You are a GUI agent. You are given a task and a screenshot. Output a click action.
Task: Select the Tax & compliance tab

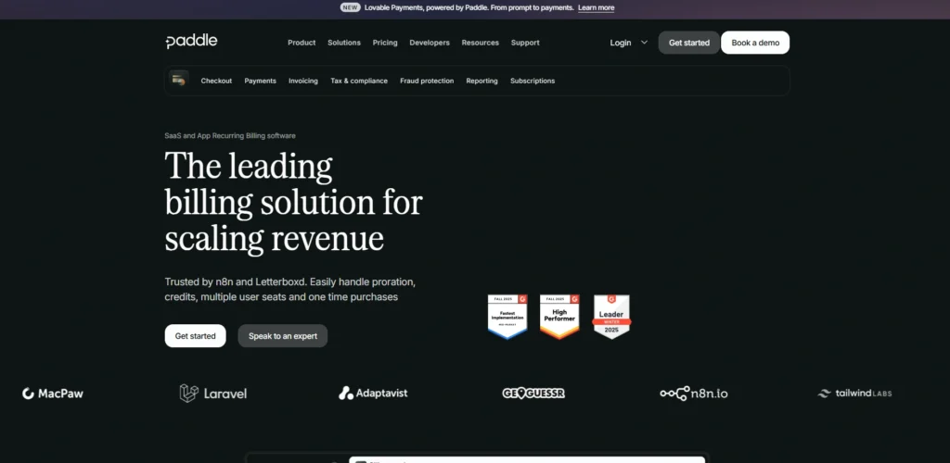(x=359, y=81)
